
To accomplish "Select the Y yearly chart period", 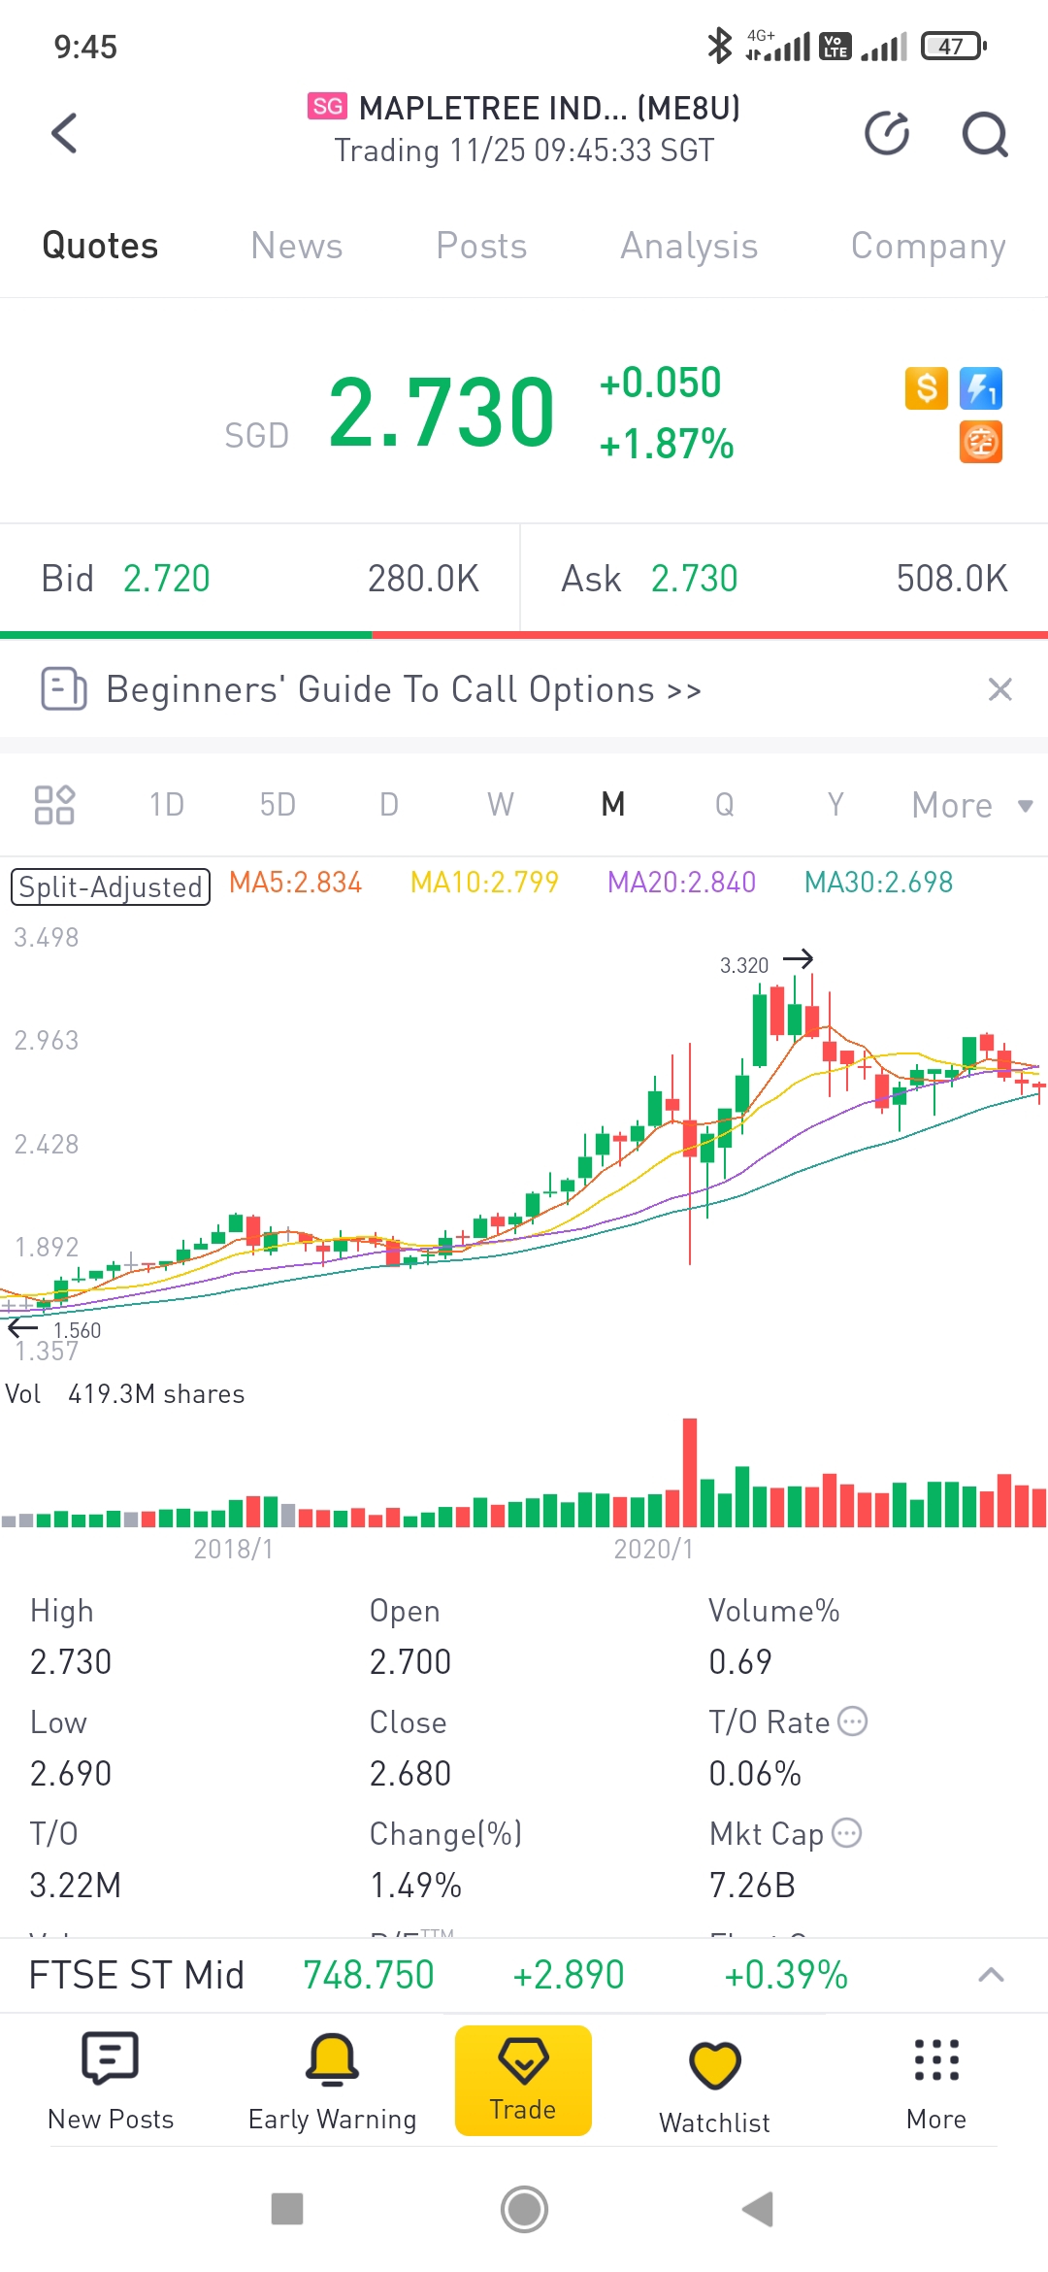I will point(835,805).
